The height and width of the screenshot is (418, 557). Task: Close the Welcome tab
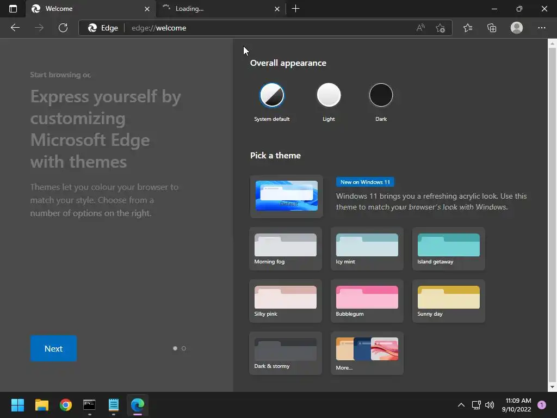(147, 9)
